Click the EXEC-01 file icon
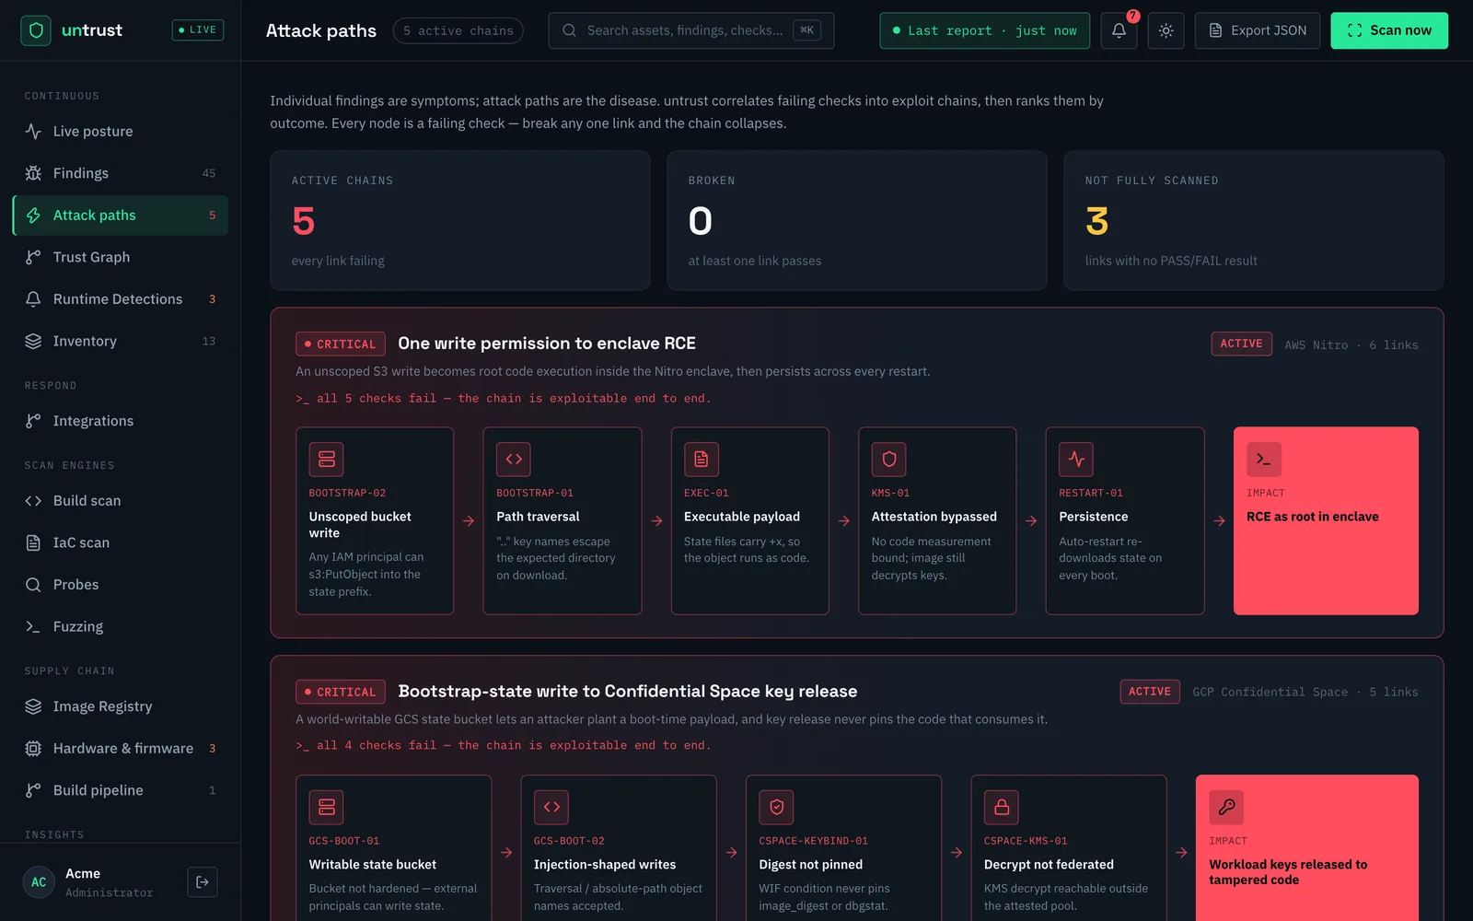Image resolution: width=1473 pixels, height=921 pixels. click(x=702, y=459)
